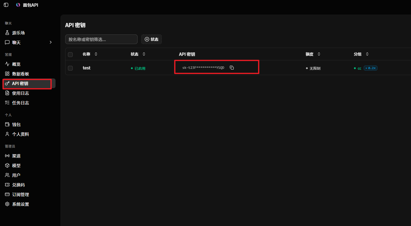Click the 个人资料 person icon
This screenshot has width=411, height=226.
(8, 134)
